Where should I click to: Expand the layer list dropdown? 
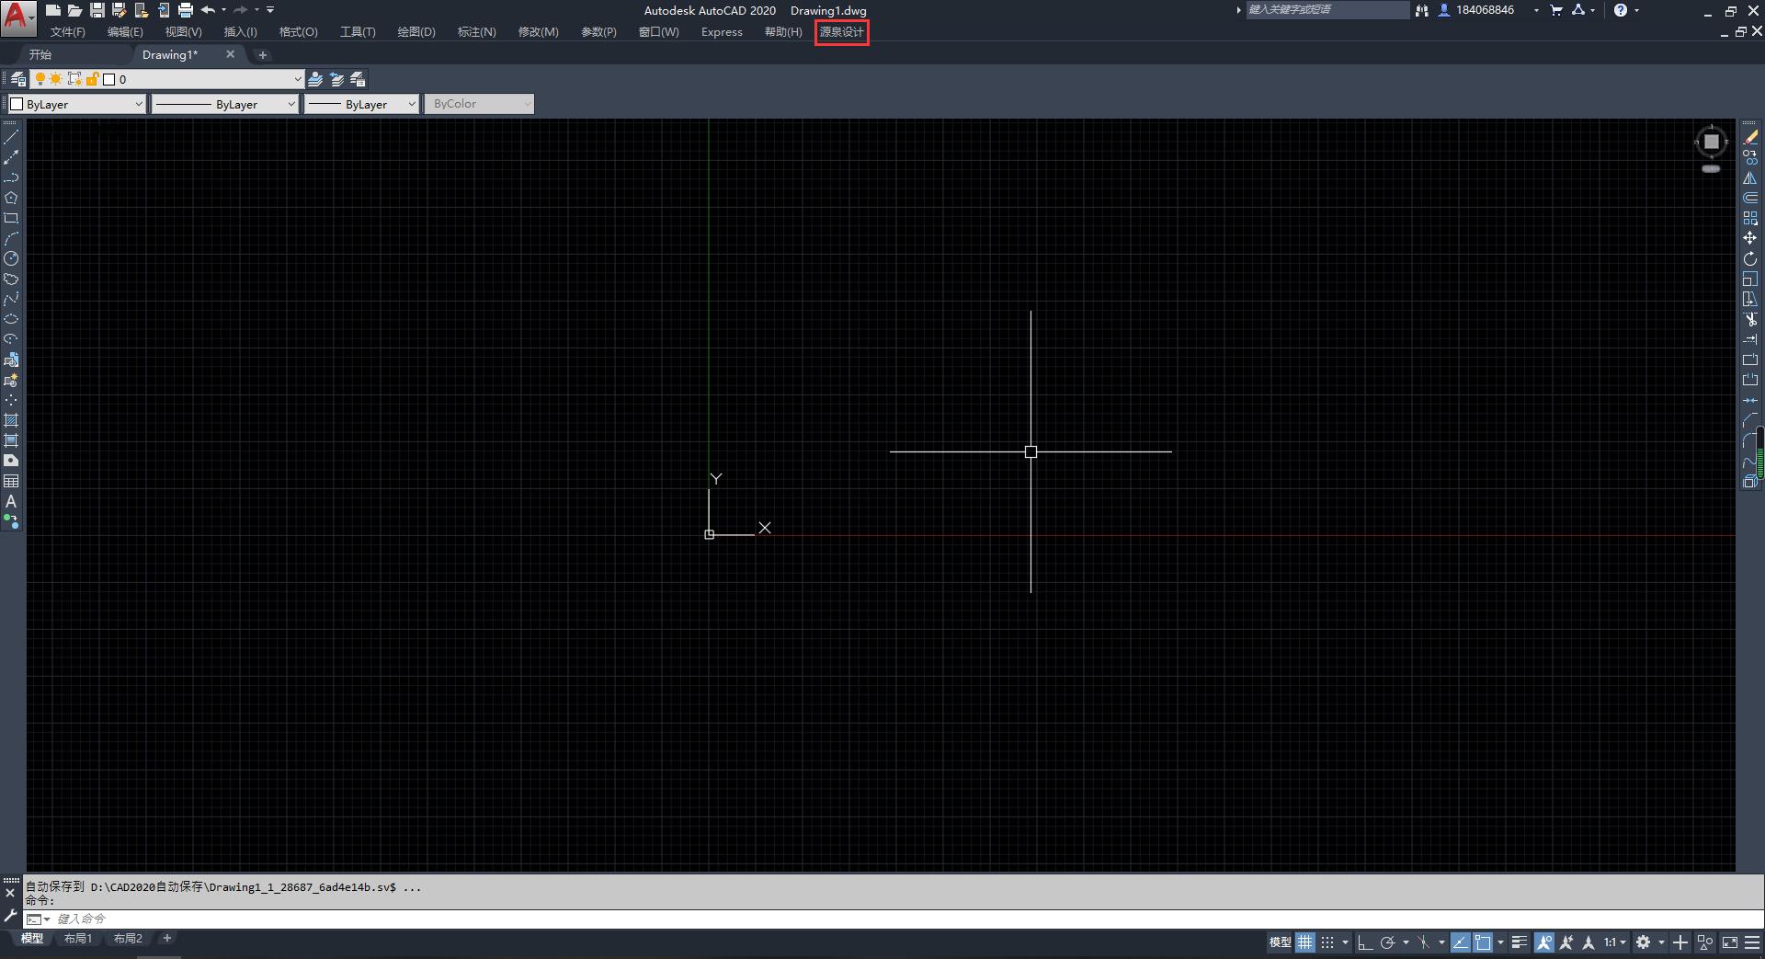[297, 79]
